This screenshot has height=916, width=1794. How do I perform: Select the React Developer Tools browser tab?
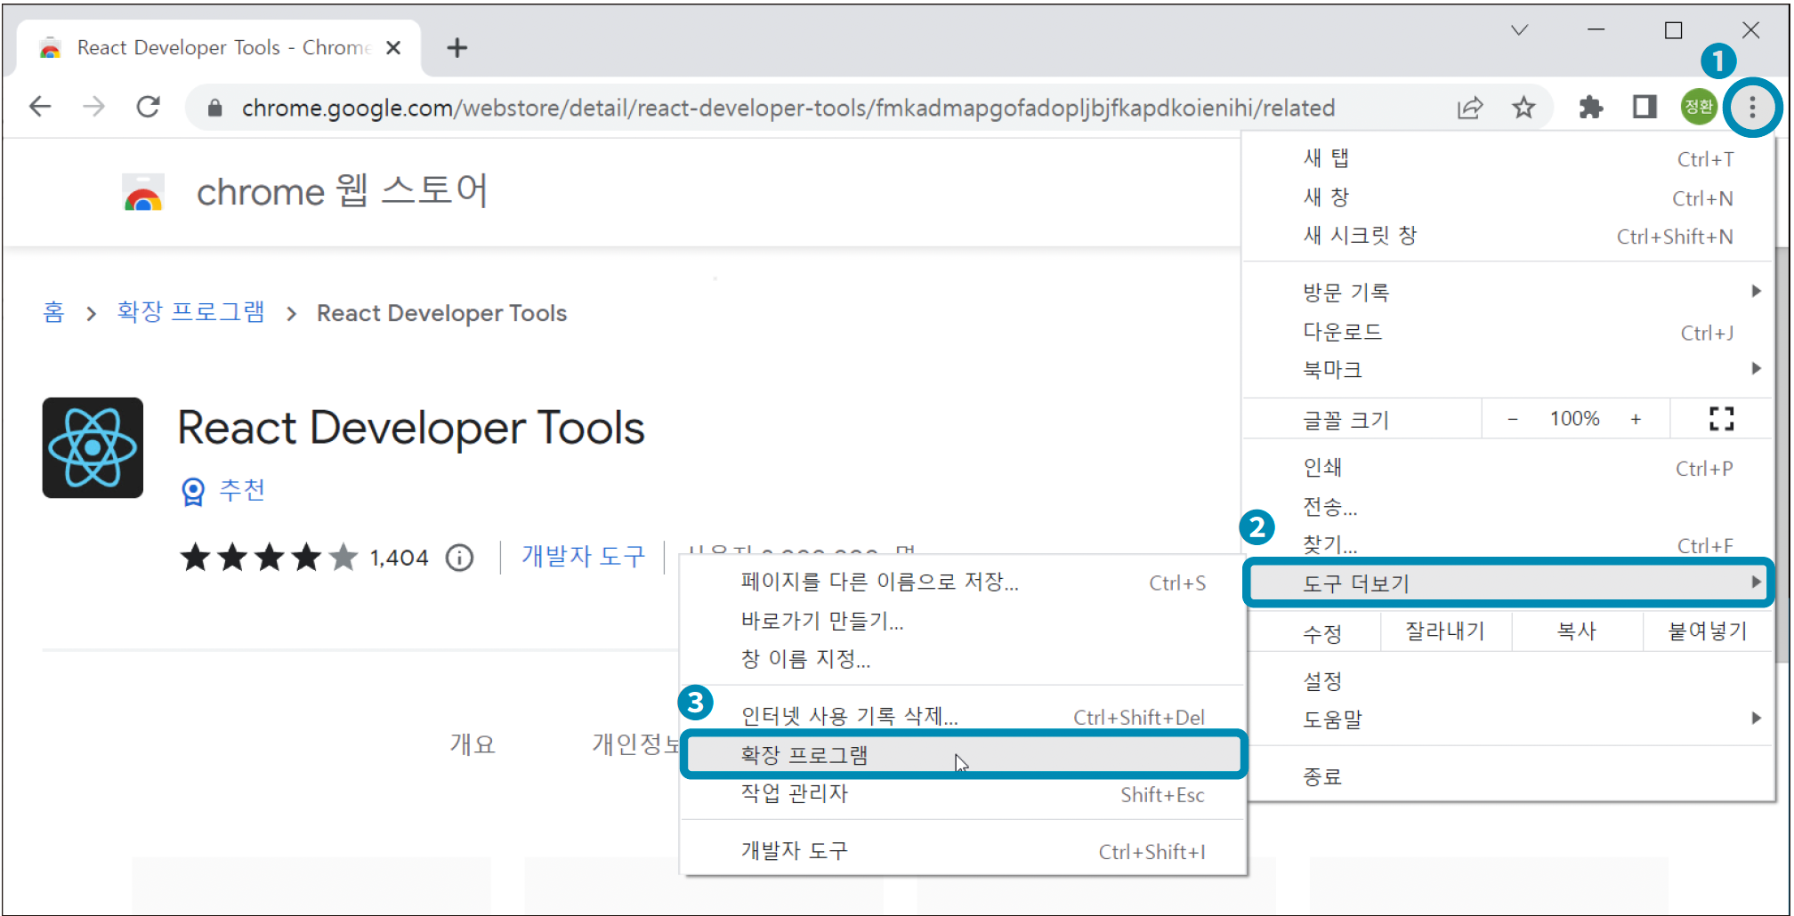tap(218, 48)
